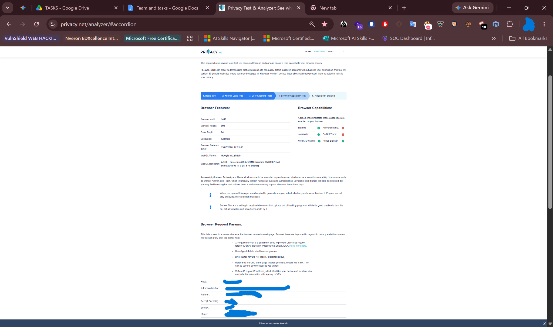Viewport: 553px width, 327px height.
Task: Select step 1. Basic Info
Action: click(x=209, y=96)
